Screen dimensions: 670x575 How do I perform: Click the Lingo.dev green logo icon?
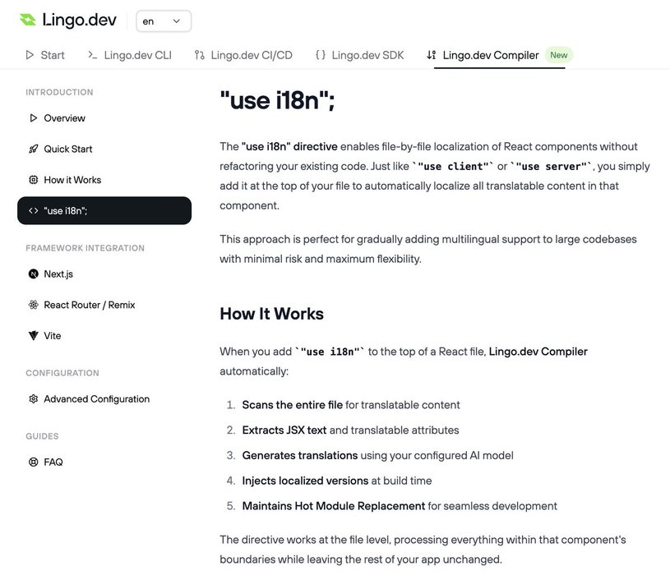click(x=28, y=20)
